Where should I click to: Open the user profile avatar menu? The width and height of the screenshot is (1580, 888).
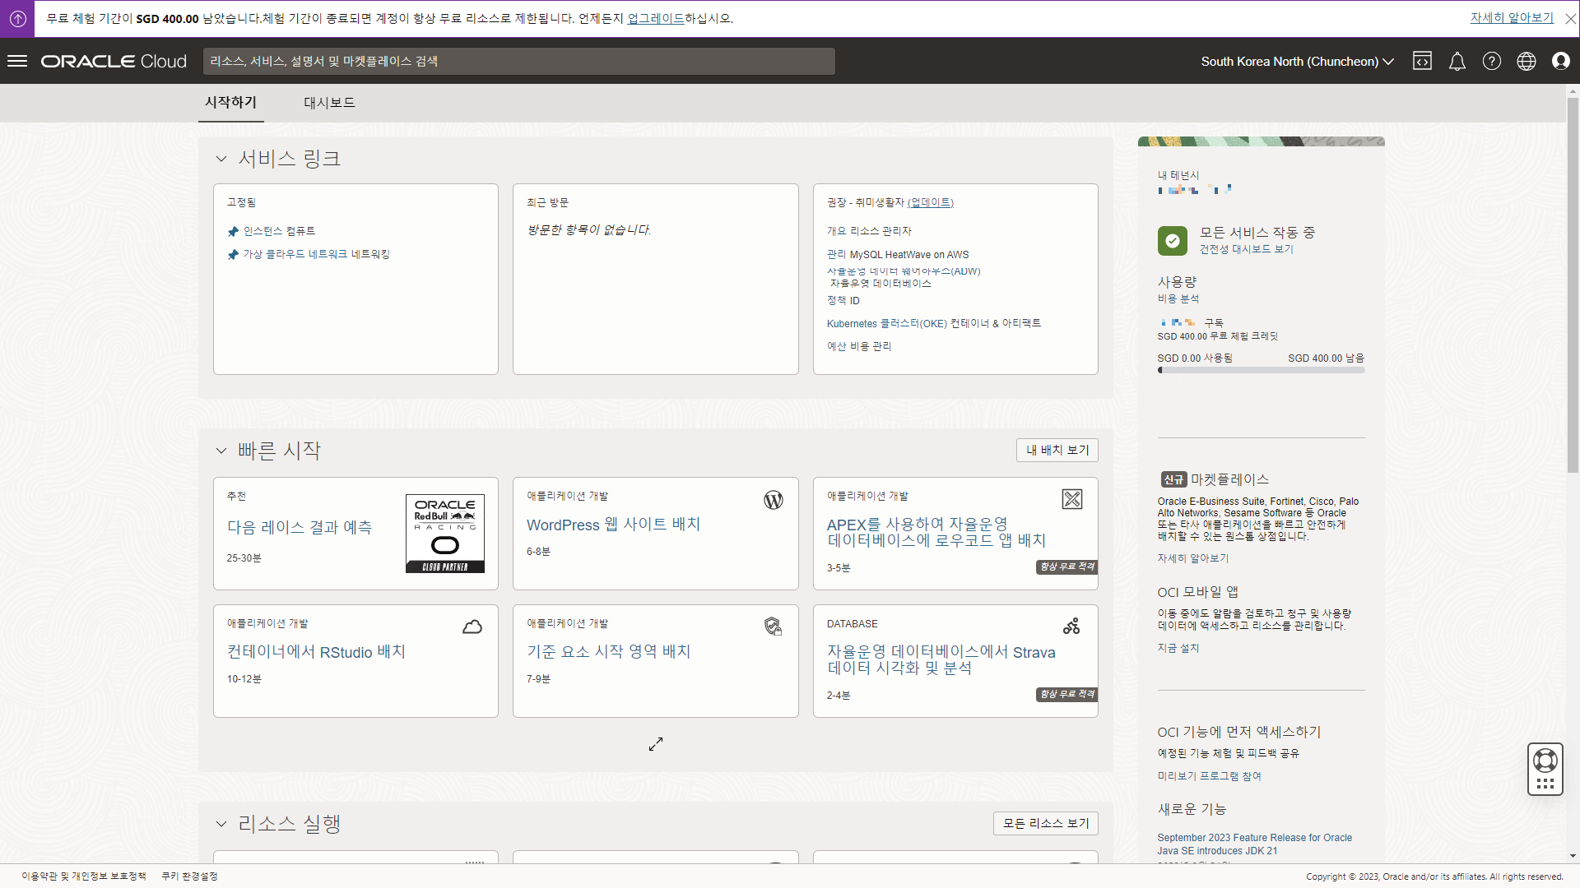pyautogui.click(x=1560, y=61)
